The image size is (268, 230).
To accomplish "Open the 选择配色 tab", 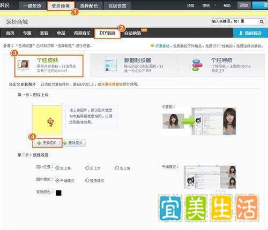I will pyautogui.click(x=88, y=6).
